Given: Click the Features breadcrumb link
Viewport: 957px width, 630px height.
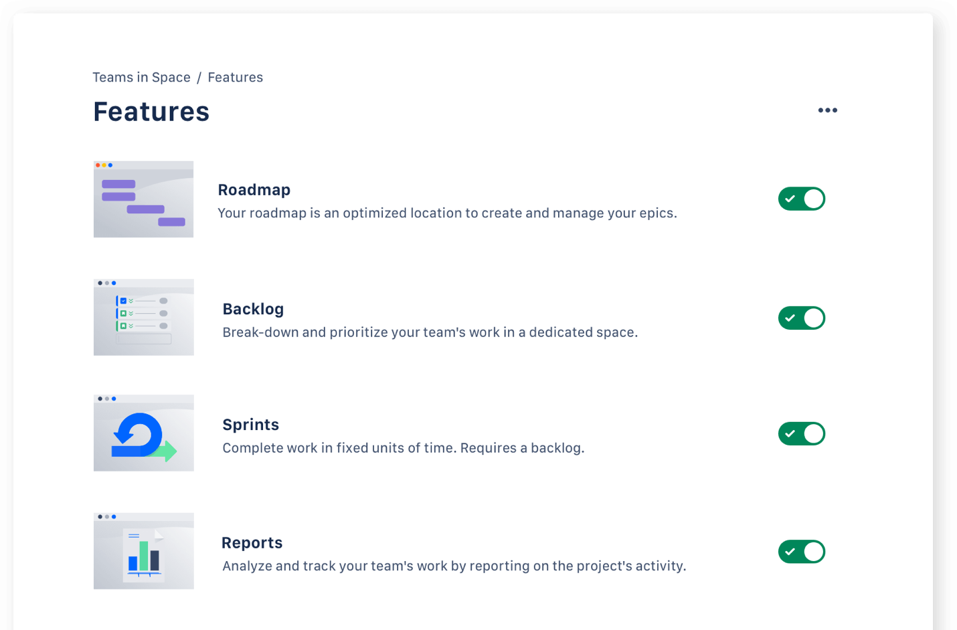Looking at the screenshot, I should coord(235,78).
